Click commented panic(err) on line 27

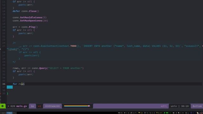click(32, 55)
